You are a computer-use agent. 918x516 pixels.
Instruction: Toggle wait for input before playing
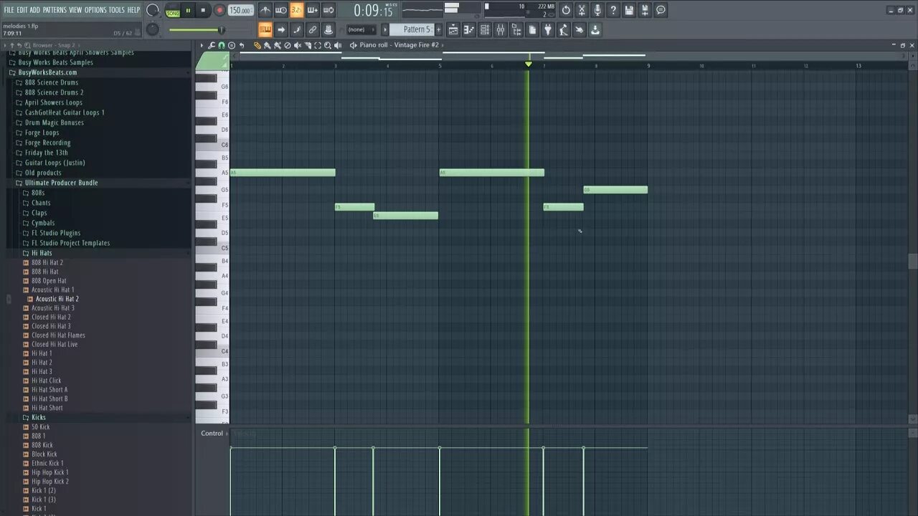click(281, 10)
